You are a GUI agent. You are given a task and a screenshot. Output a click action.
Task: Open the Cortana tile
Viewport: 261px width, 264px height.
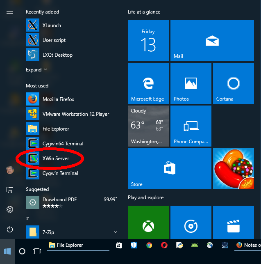tap(234, 83)
